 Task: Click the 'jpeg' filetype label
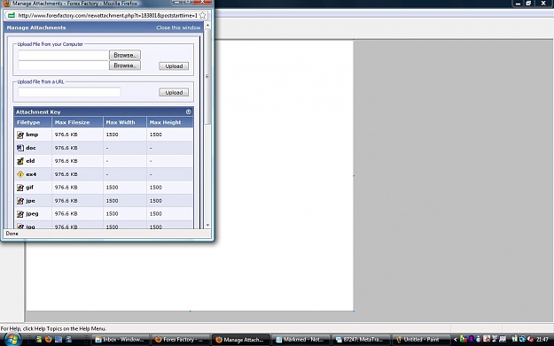pyautogui.click(x=32, y=214)
